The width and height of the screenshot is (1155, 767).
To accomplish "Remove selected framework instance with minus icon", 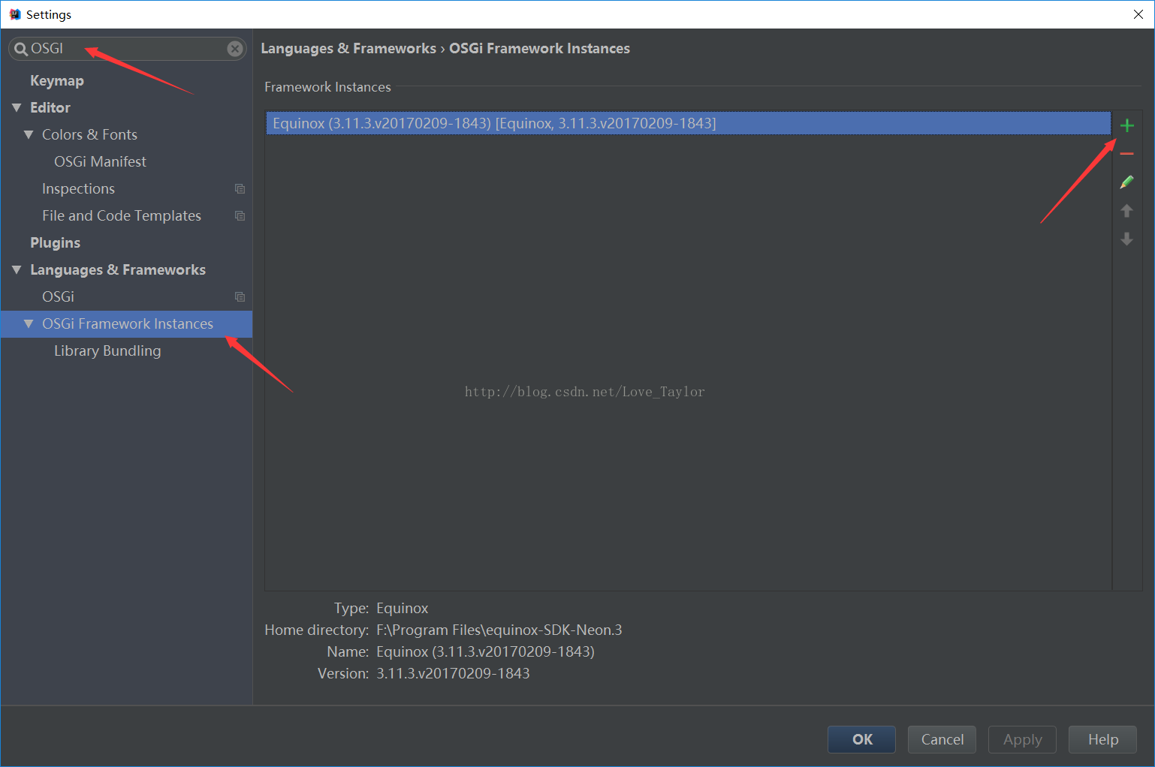I will [1126, 154].
